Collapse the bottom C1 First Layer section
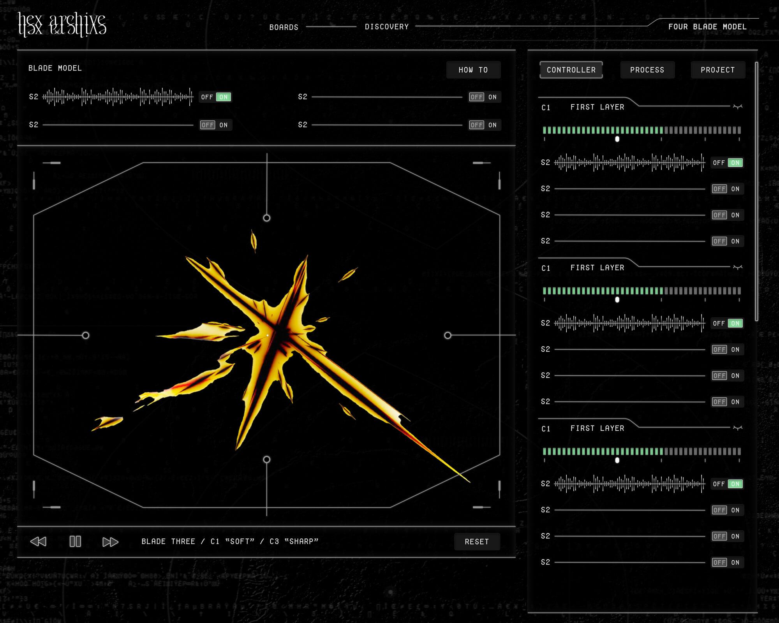 pos(737,428)
